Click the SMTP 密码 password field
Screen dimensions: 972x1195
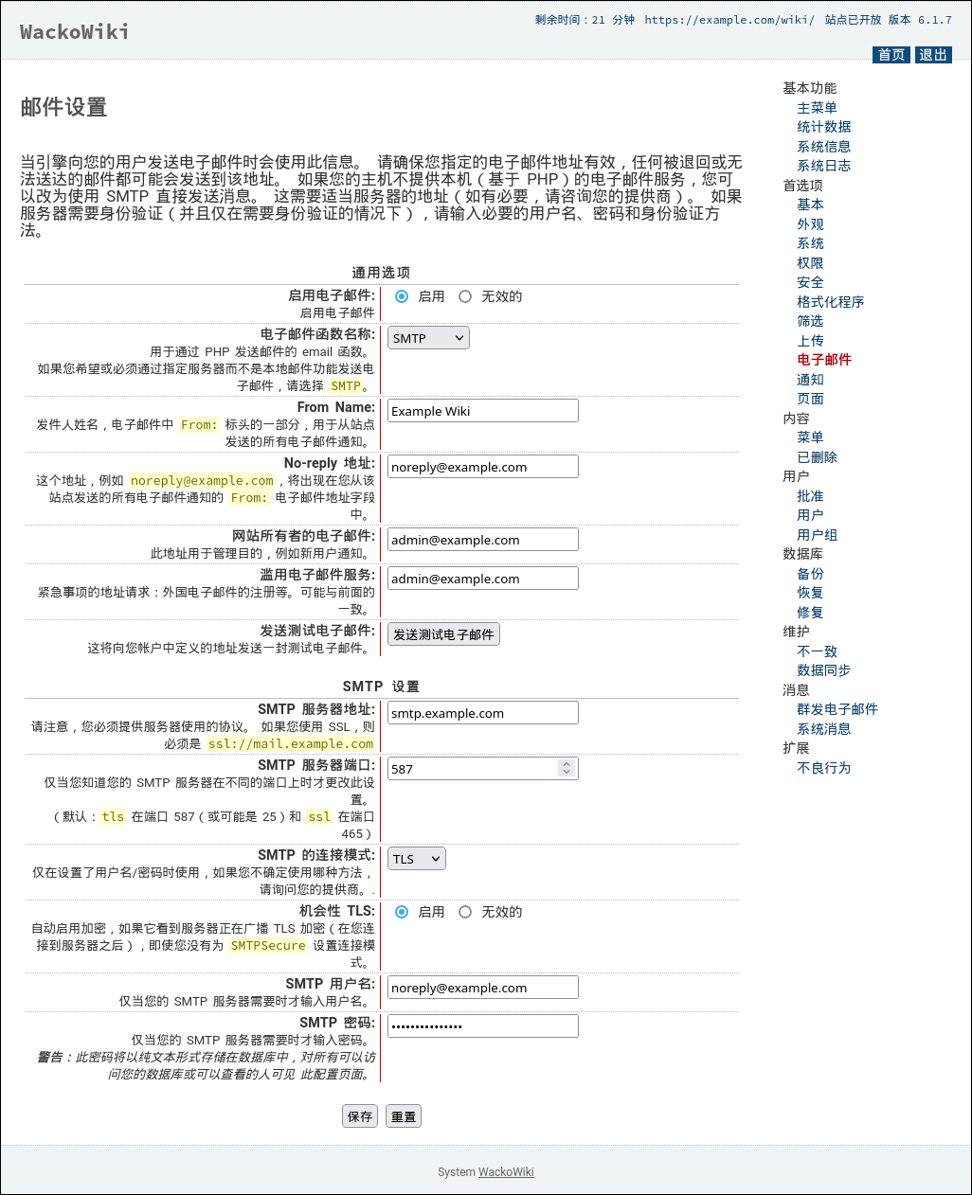click(x=483, y=1026)
